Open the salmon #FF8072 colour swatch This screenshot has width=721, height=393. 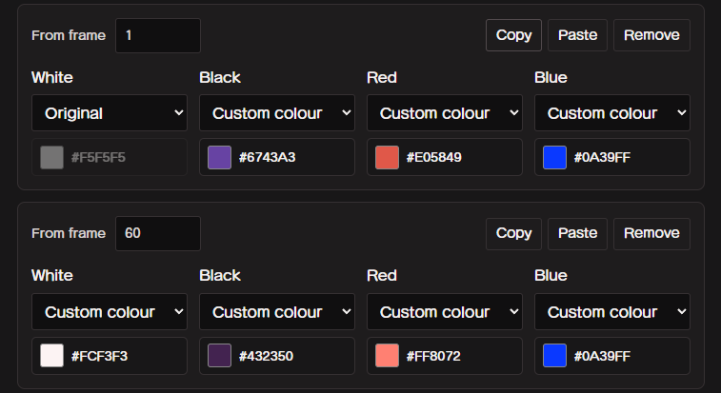(388, 356)
